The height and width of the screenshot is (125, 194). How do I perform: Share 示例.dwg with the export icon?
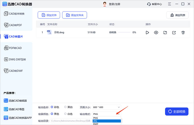[x=174, y=32]
